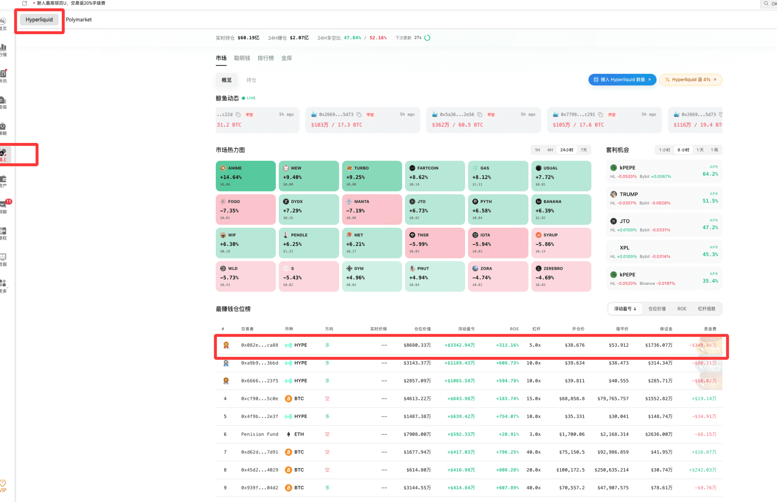Click the bronze medal icon for 0x6666...23f5
The image size is (777, 502).
pos(226,381)
